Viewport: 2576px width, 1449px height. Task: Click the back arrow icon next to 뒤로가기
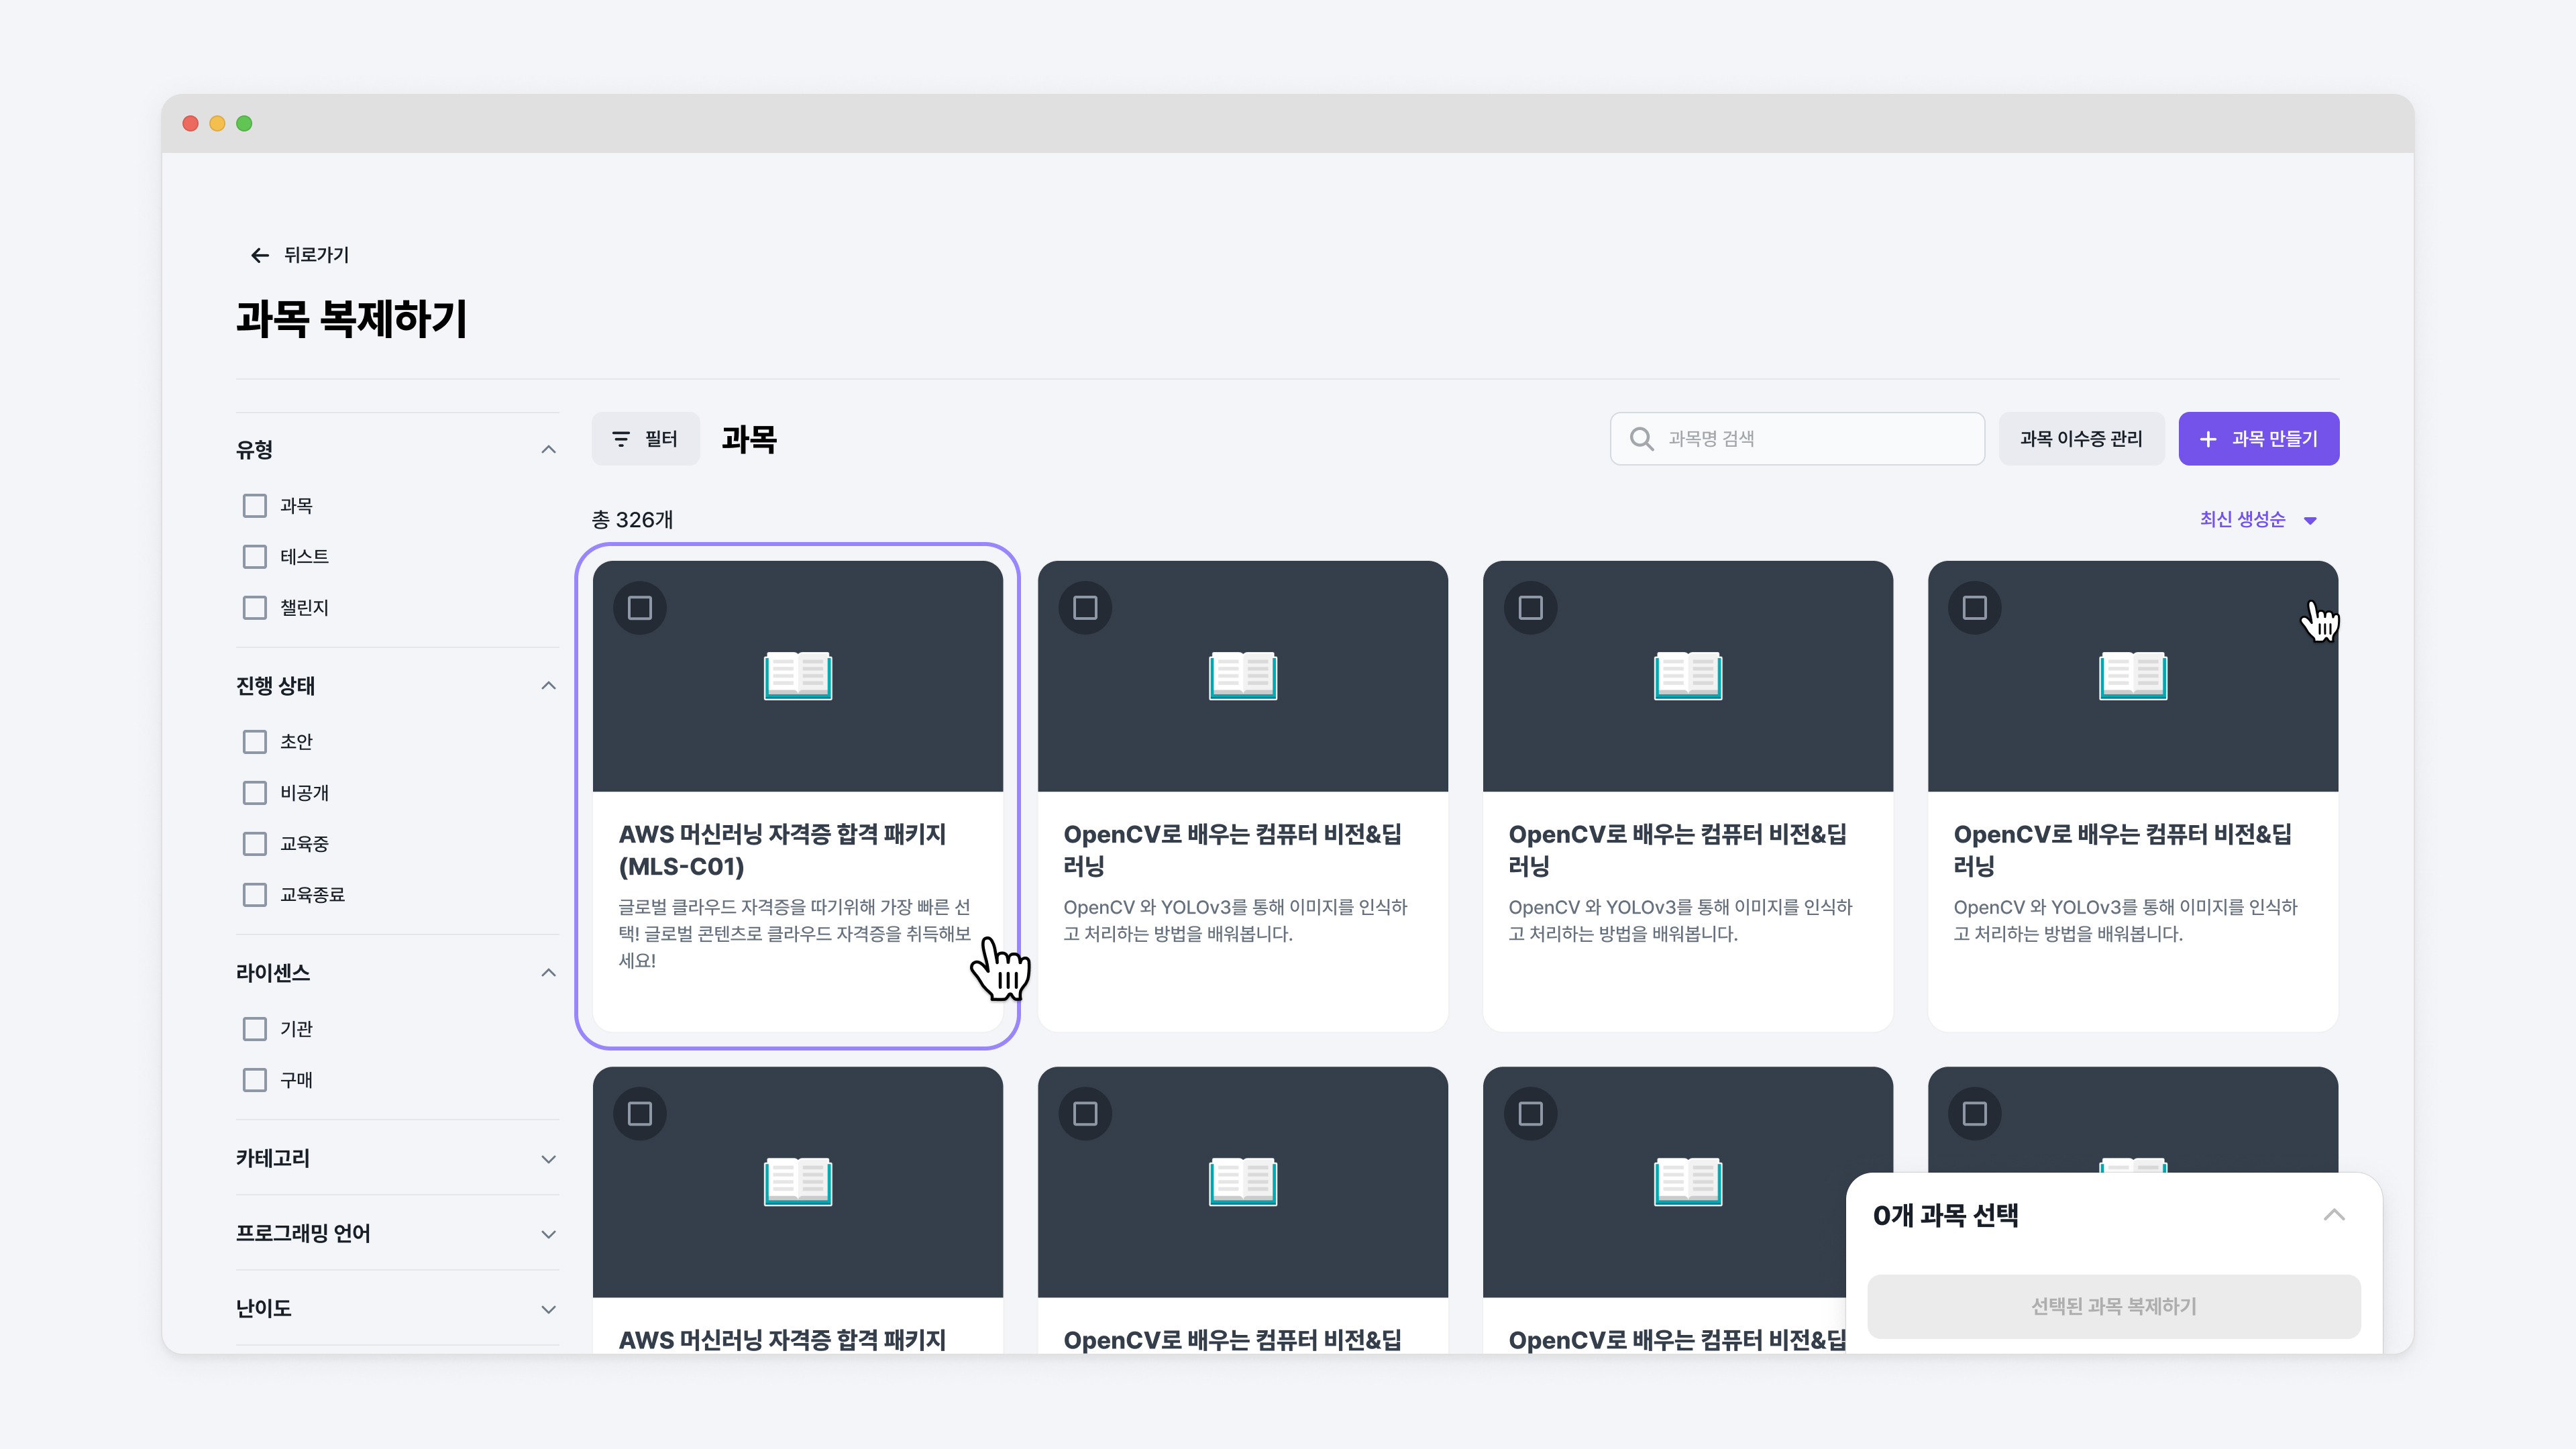coord(260,255)
